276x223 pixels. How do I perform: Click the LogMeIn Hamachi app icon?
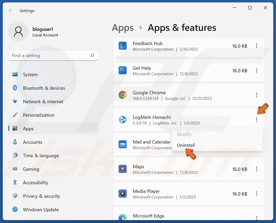pos(123,120)
